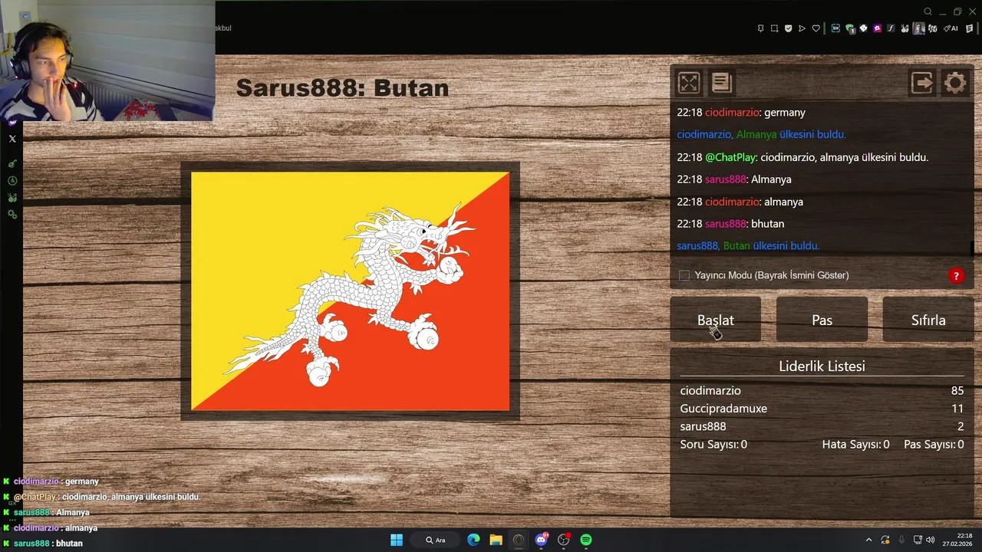Click the profile avatar extension icon
This screenshot has height=552, width=982.
click(x=918, y=29)
